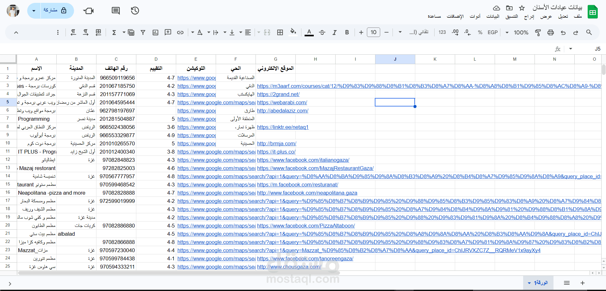Click the insert link chain icon
Image resolution: width=606 pixels, height=291 pixels.
[180, 32]
